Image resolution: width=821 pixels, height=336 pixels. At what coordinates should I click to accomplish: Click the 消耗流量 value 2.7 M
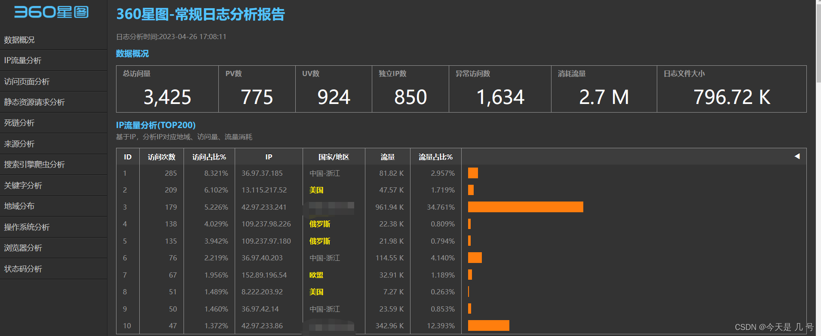604,97
